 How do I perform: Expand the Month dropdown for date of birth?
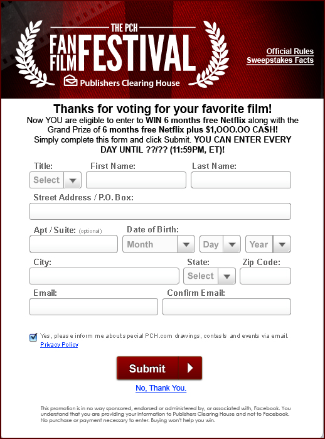[x=159, y=244]
